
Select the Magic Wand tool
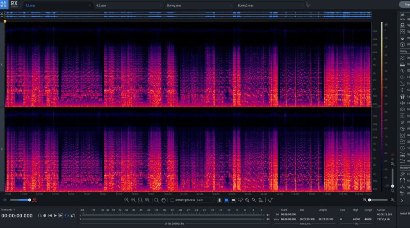tap(254, 200)
